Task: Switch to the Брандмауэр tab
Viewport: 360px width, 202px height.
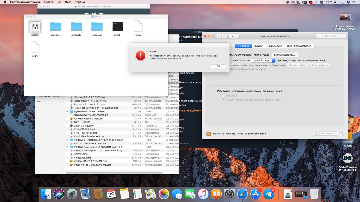Action: pos(275,46)
